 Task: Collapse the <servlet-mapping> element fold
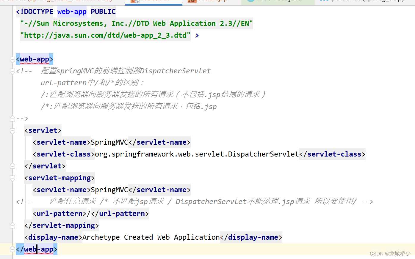[12, 178]
